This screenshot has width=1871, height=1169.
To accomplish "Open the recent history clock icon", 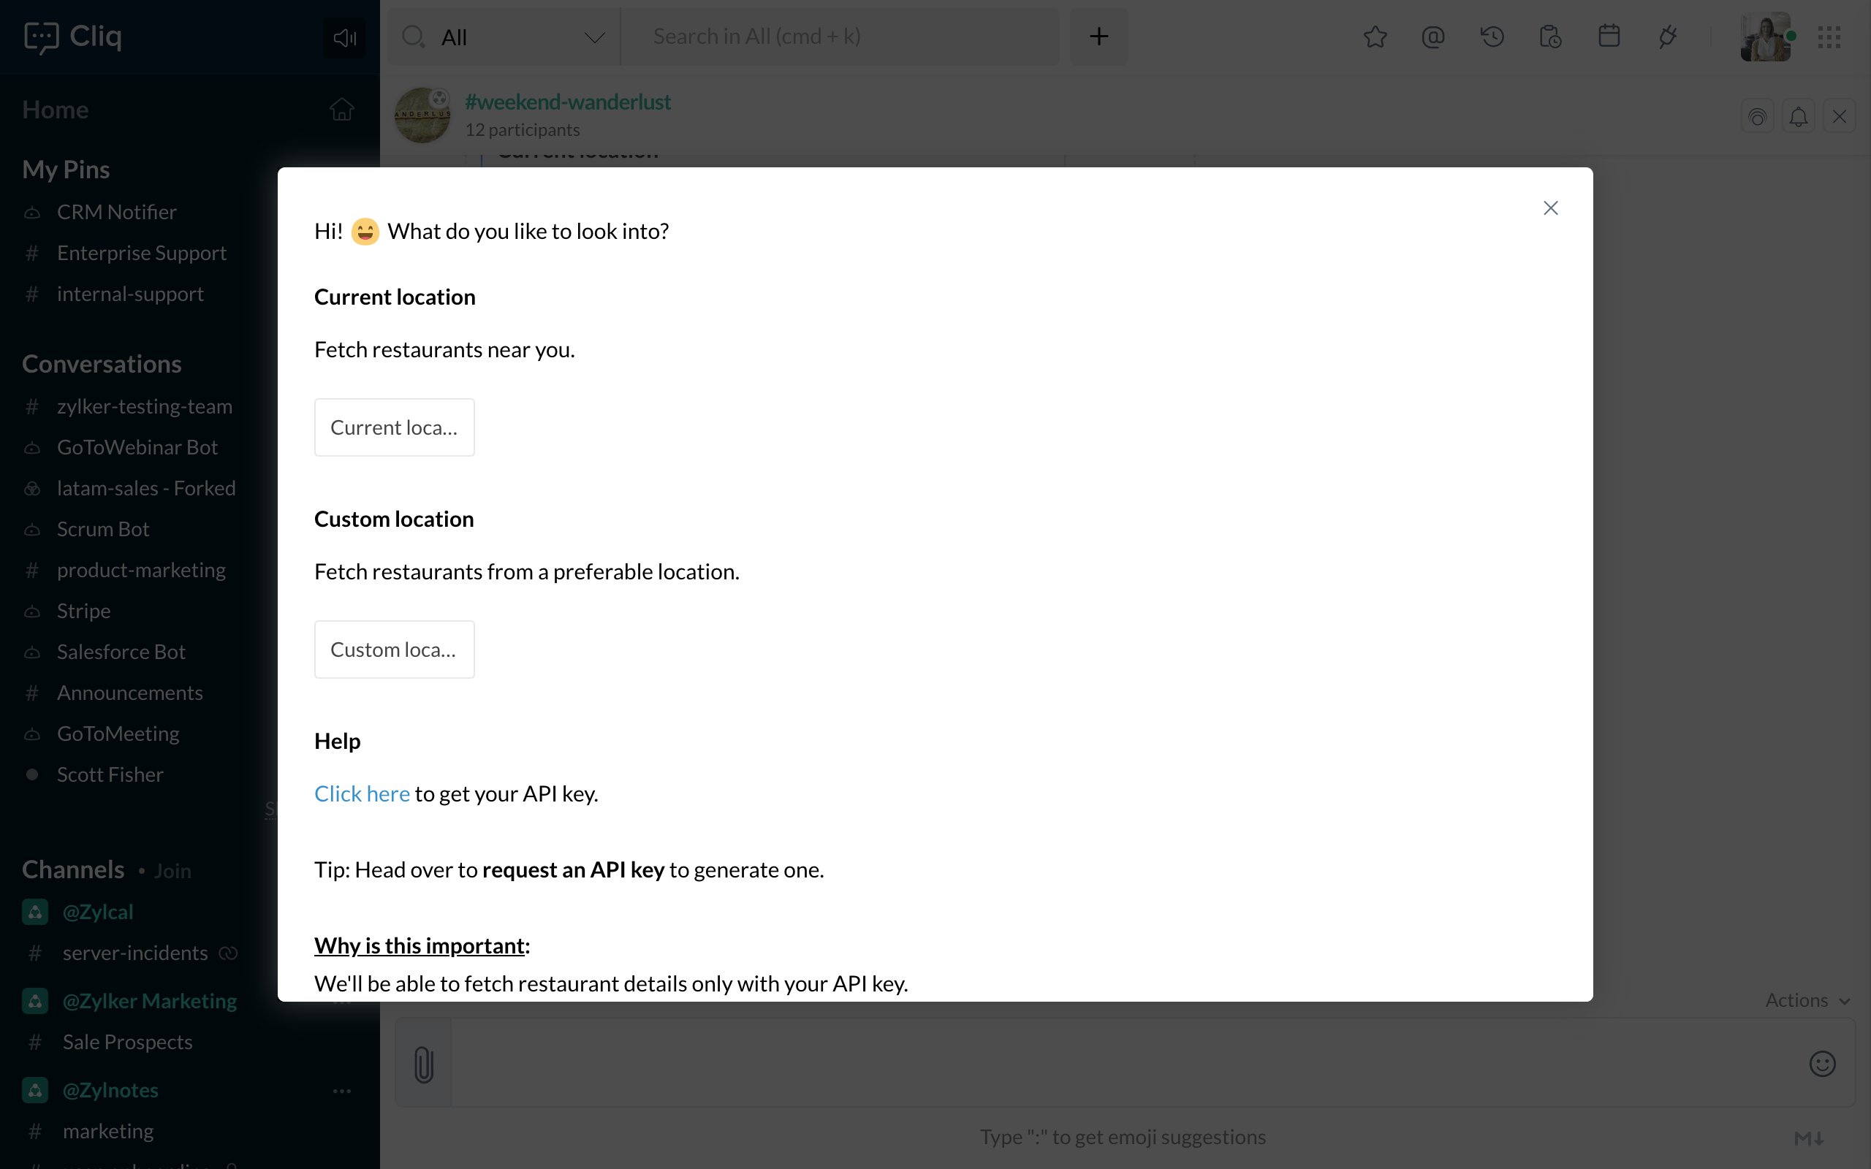I will pyautogui.click(x=1492, y=37).
